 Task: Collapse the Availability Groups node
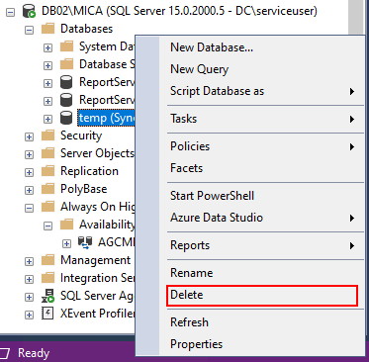(x=47, y=226)
